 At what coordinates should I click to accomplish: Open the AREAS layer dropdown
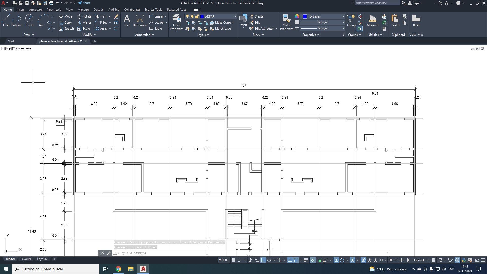coord(235,16)
